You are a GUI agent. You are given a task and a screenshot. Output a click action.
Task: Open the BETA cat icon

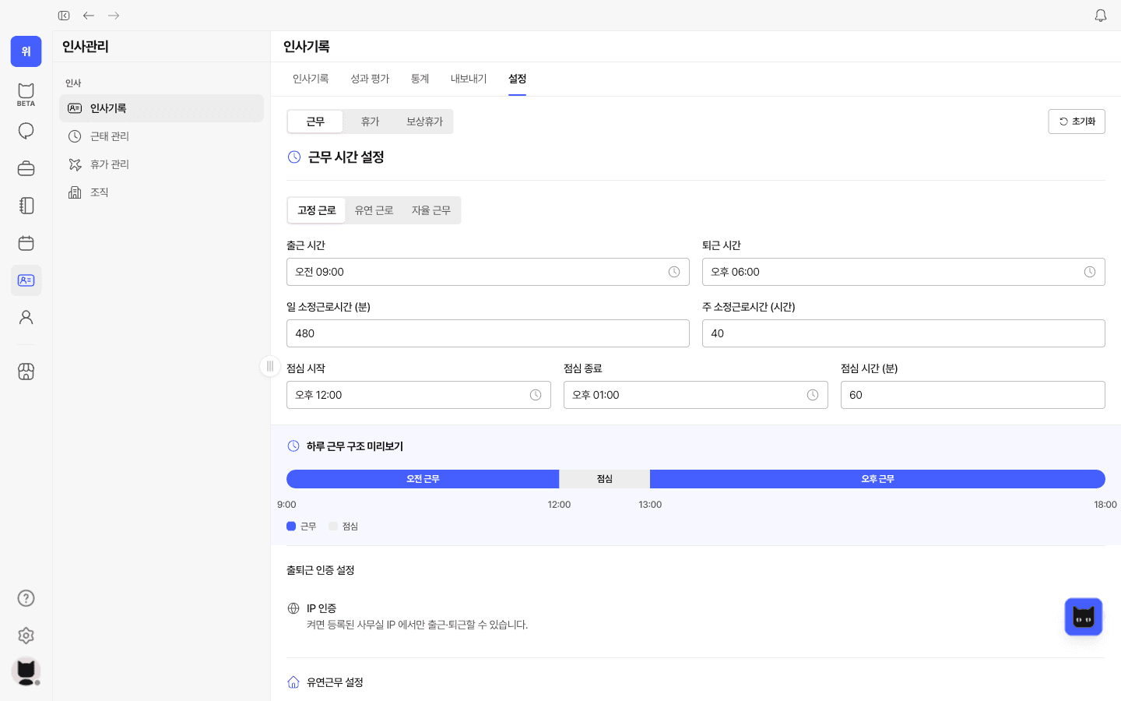[x=26, y=93]
